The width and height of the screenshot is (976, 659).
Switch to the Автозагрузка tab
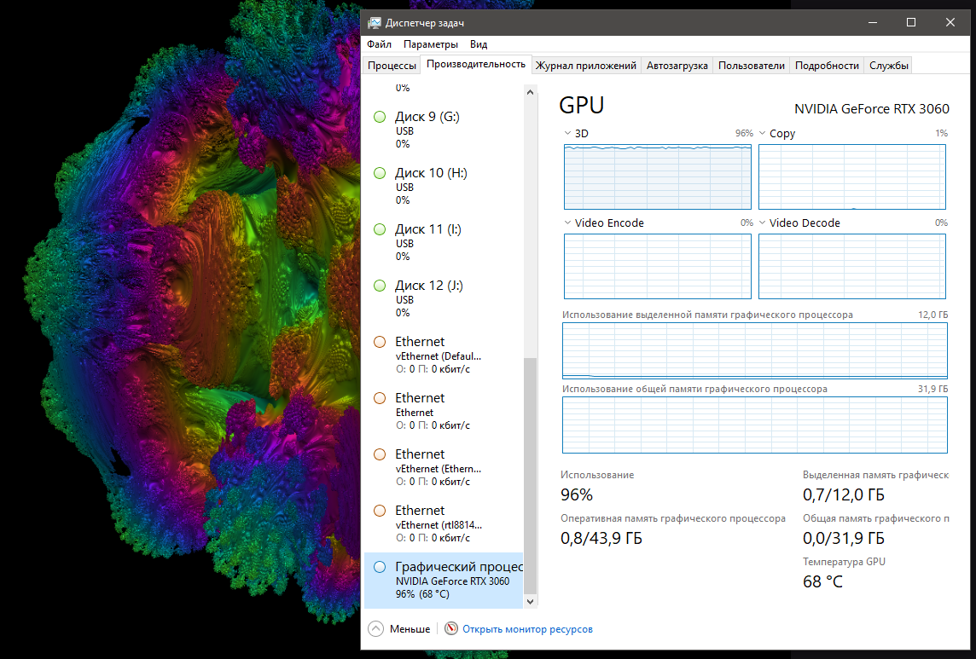click(x=677, y=66)
